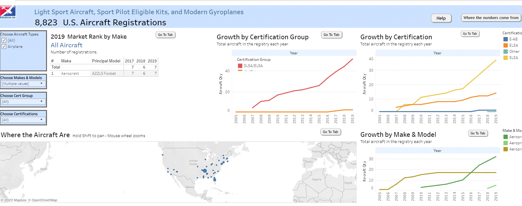Highlight the SLSA yellow legend swatch

pyautogui.click(x=506, y=58)
